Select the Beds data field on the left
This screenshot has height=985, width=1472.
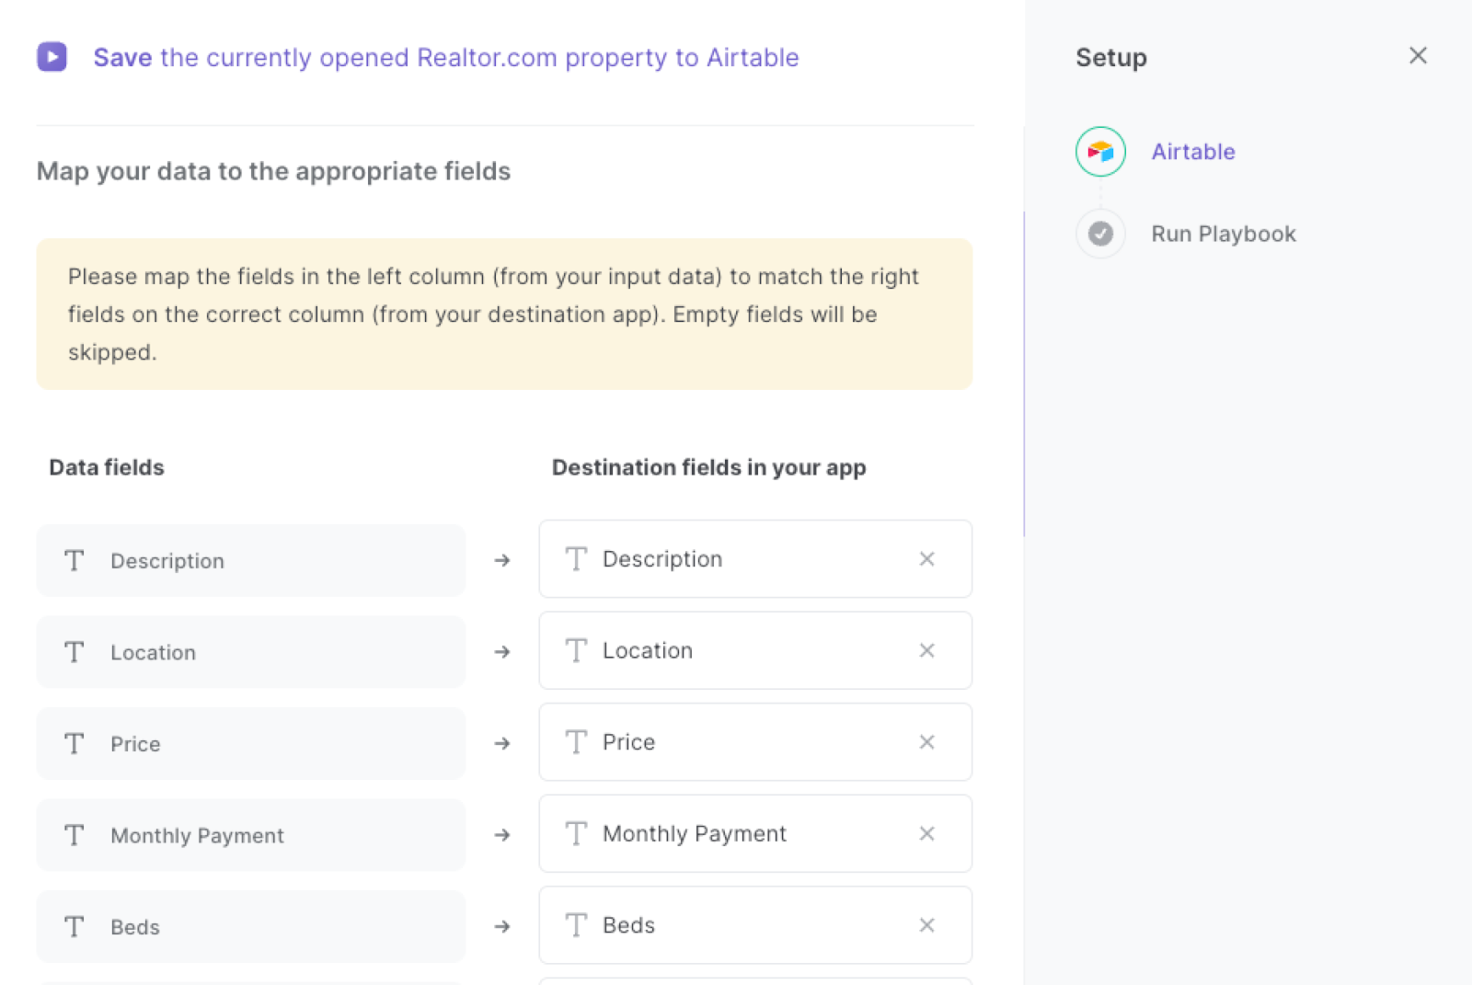click(251, 926)
